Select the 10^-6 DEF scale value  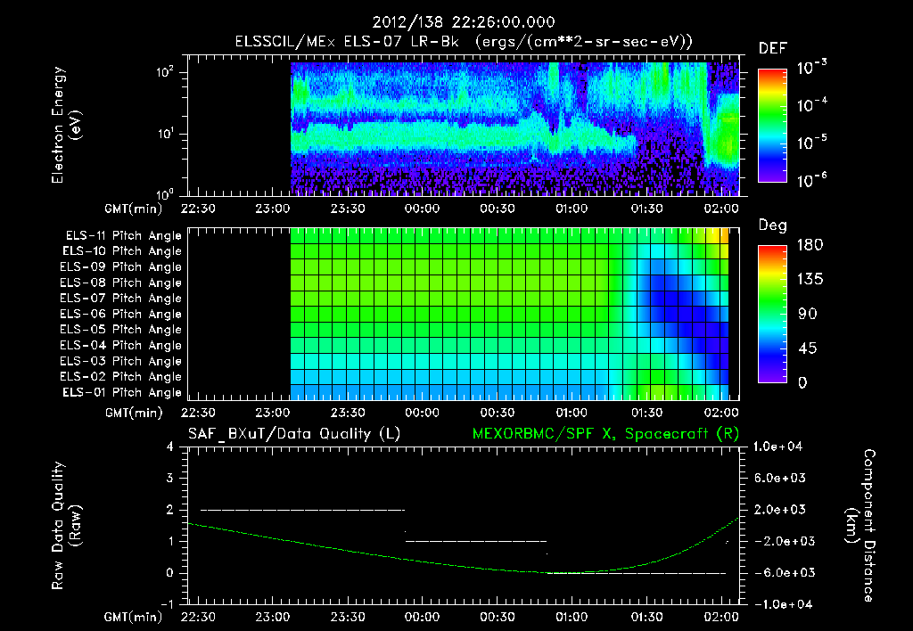(811, 179)
